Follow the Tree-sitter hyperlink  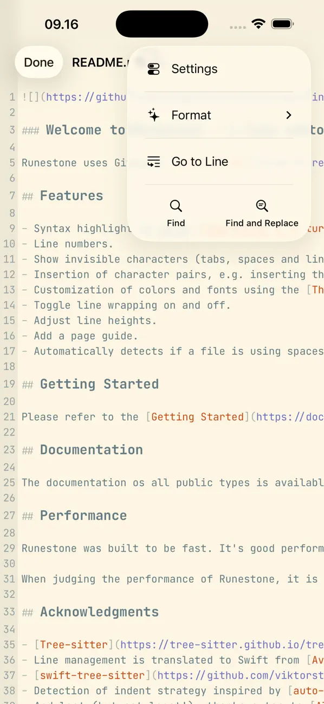pyautogui.click(x=74, y=644)
